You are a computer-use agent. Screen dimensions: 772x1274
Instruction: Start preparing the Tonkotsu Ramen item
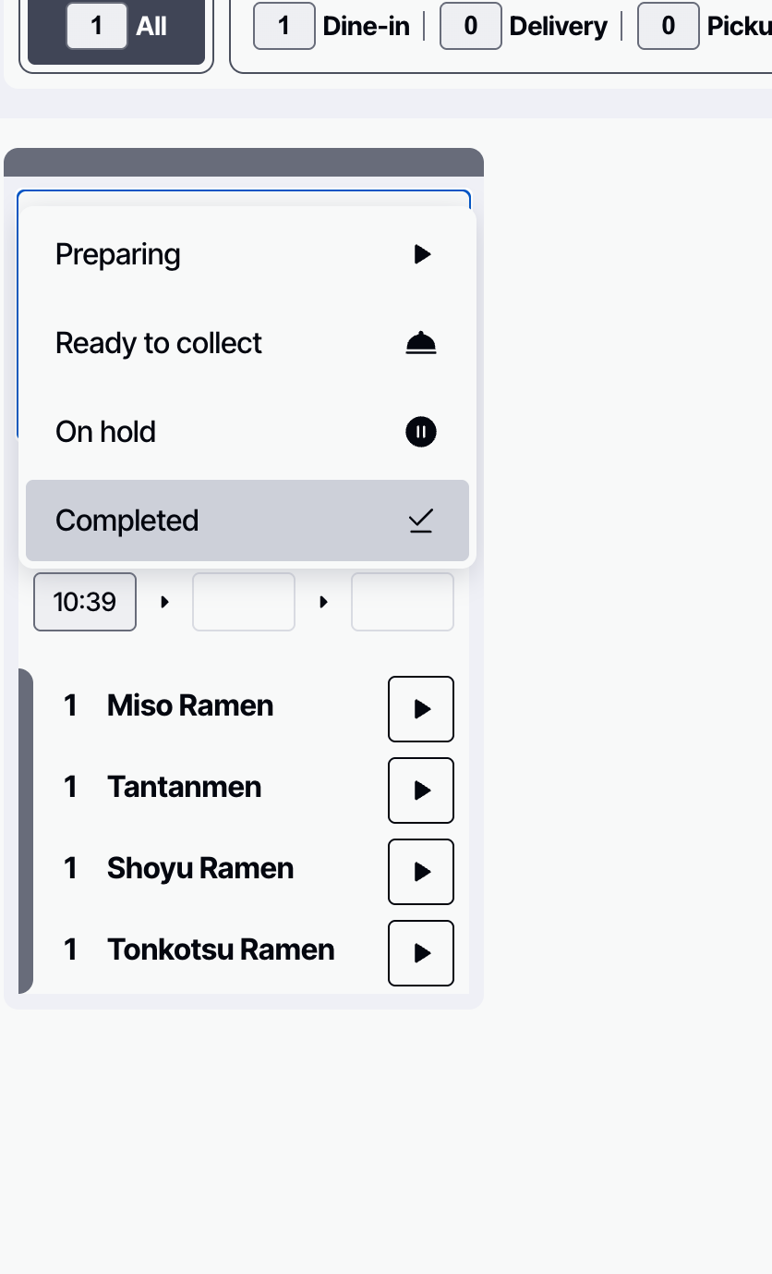(421, 953)
